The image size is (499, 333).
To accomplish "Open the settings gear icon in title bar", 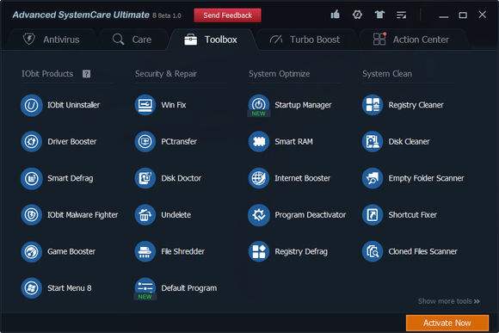I will tap(357, 15).
